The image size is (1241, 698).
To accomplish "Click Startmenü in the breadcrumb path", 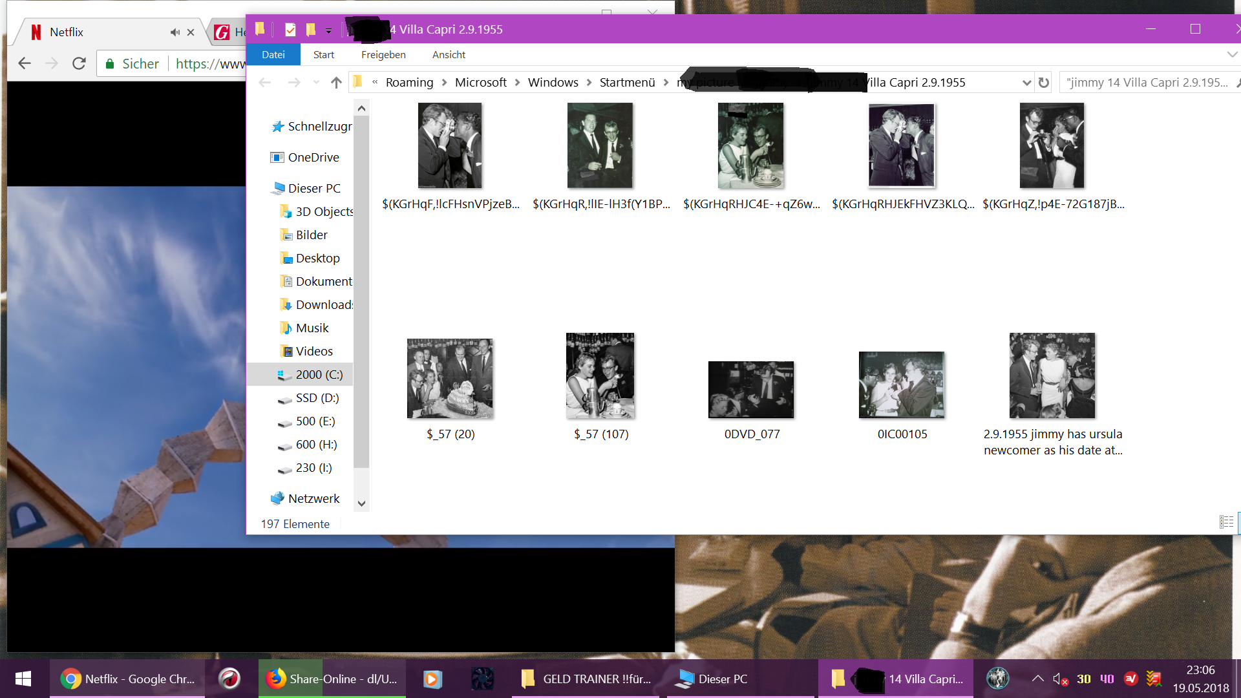I will point(627,83).
